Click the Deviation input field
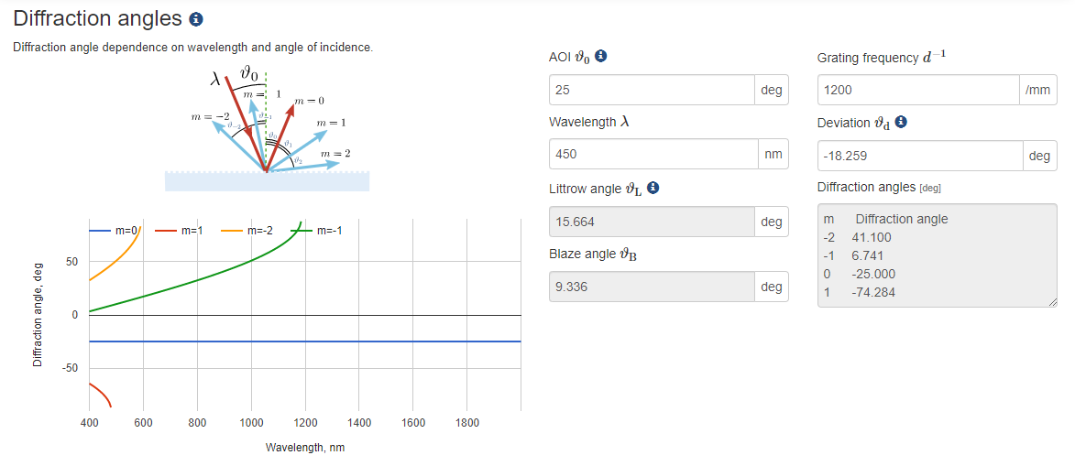Viewport: 1075px width, 466px height. 919,156
